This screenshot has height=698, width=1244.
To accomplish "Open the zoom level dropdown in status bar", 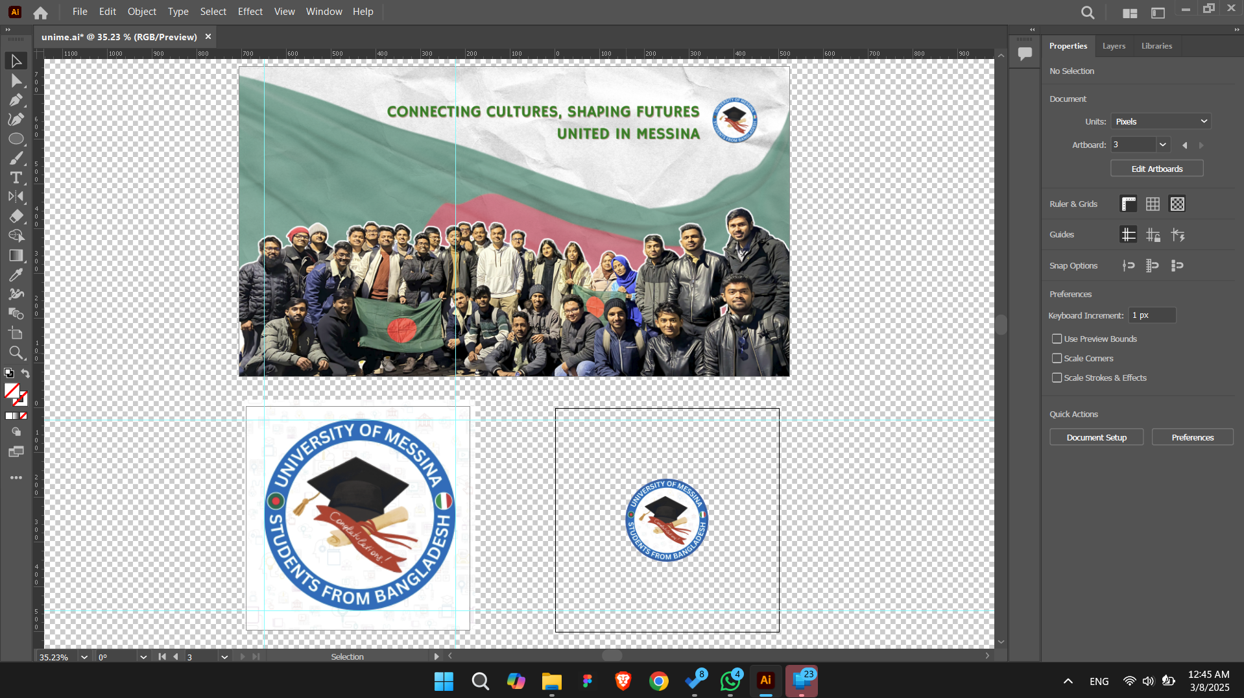I will [84, 657].
